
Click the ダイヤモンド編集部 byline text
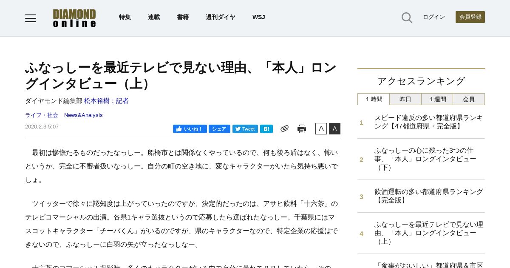(x=54, y=101)
